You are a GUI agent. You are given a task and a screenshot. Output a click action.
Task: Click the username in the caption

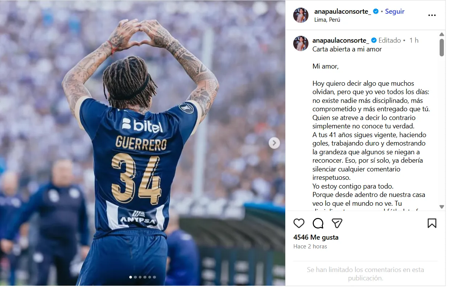(x=341, y=40)
